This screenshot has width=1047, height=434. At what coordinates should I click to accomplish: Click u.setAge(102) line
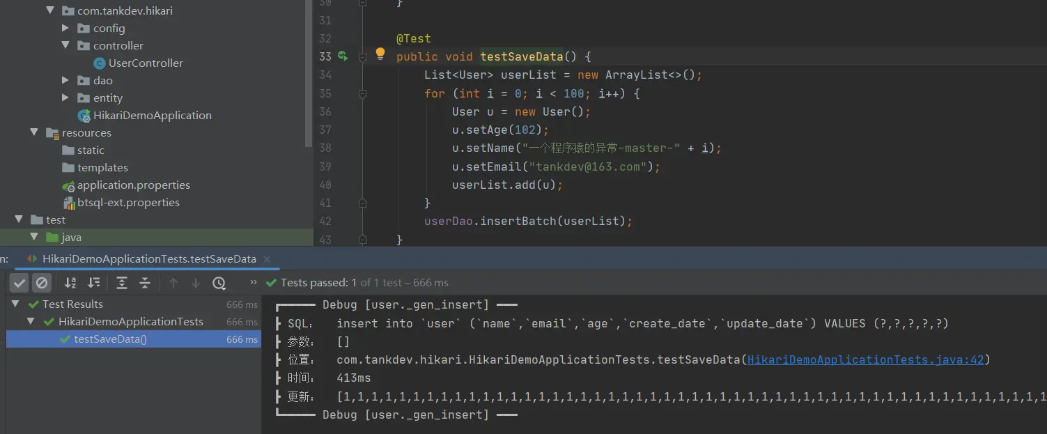501,130
